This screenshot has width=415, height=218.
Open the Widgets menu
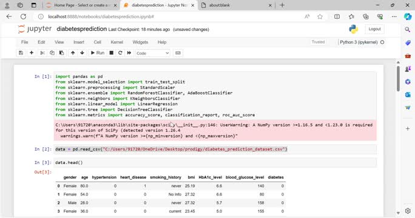140,42
